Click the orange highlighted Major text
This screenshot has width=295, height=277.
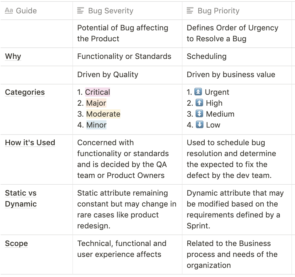pyautogui.click(x=96, y=103)
